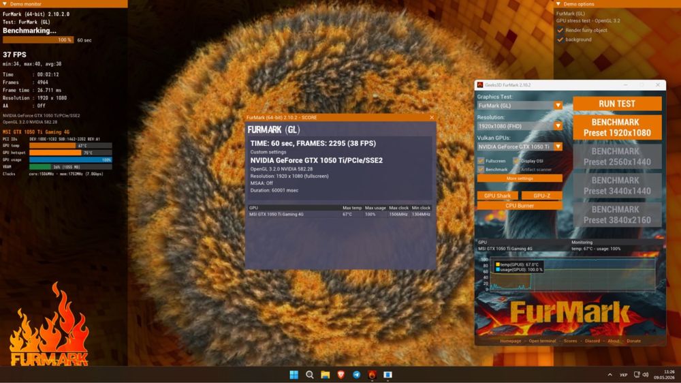The height and width of the screenshot is (383, 681).
Task: Open File Explorer from the taskbar
Action: click(x=326, y=375)
